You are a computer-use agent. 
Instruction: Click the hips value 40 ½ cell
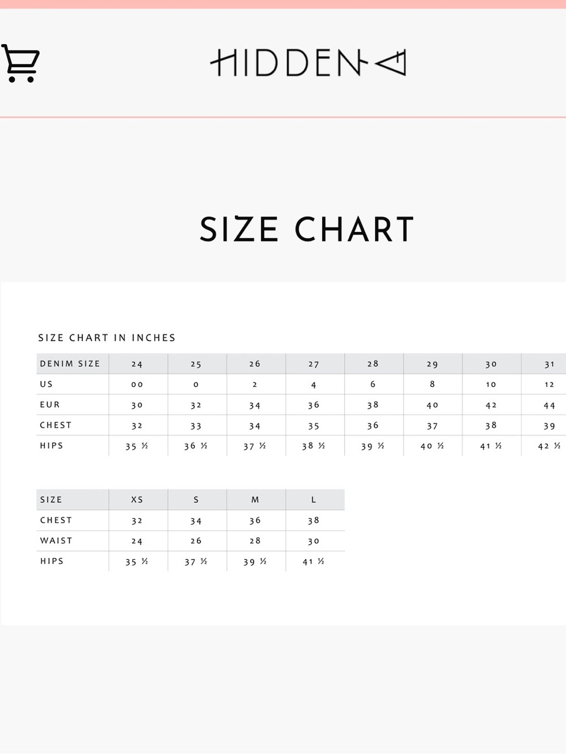(432, 446)
